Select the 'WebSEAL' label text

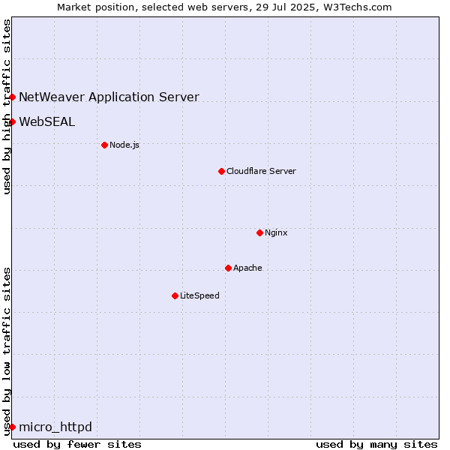point(47,121)
